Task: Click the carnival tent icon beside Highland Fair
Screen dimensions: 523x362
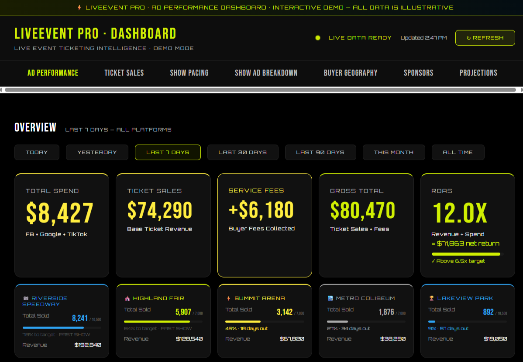Action: 127,298
